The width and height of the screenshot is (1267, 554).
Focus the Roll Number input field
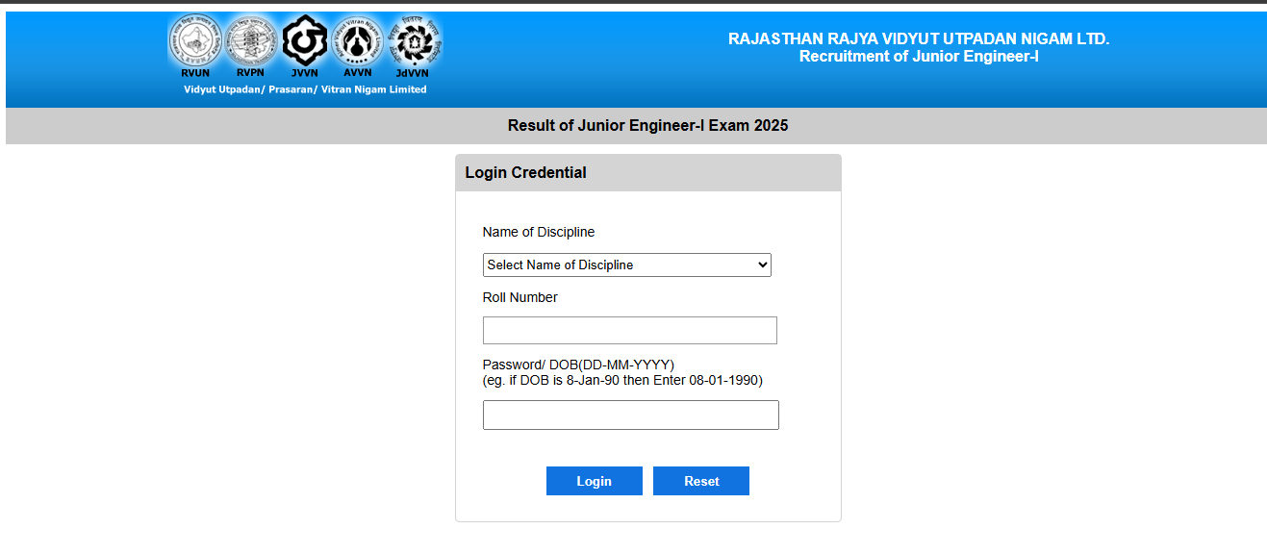(629, 331)
